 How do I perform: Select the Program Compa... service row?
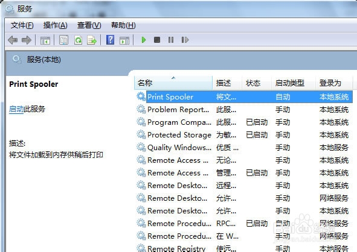coord(244,122)
